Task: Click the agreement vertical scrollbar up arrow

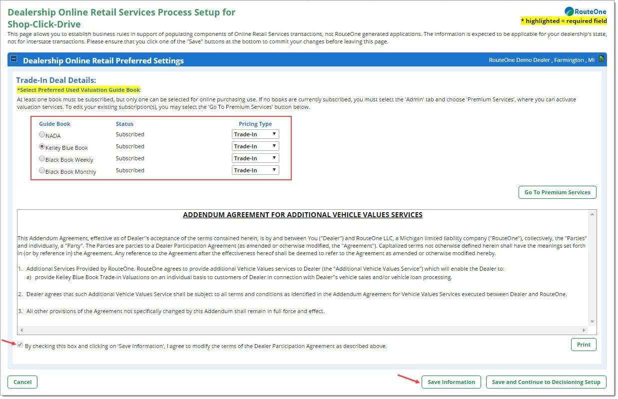Action: click(592, 214)
